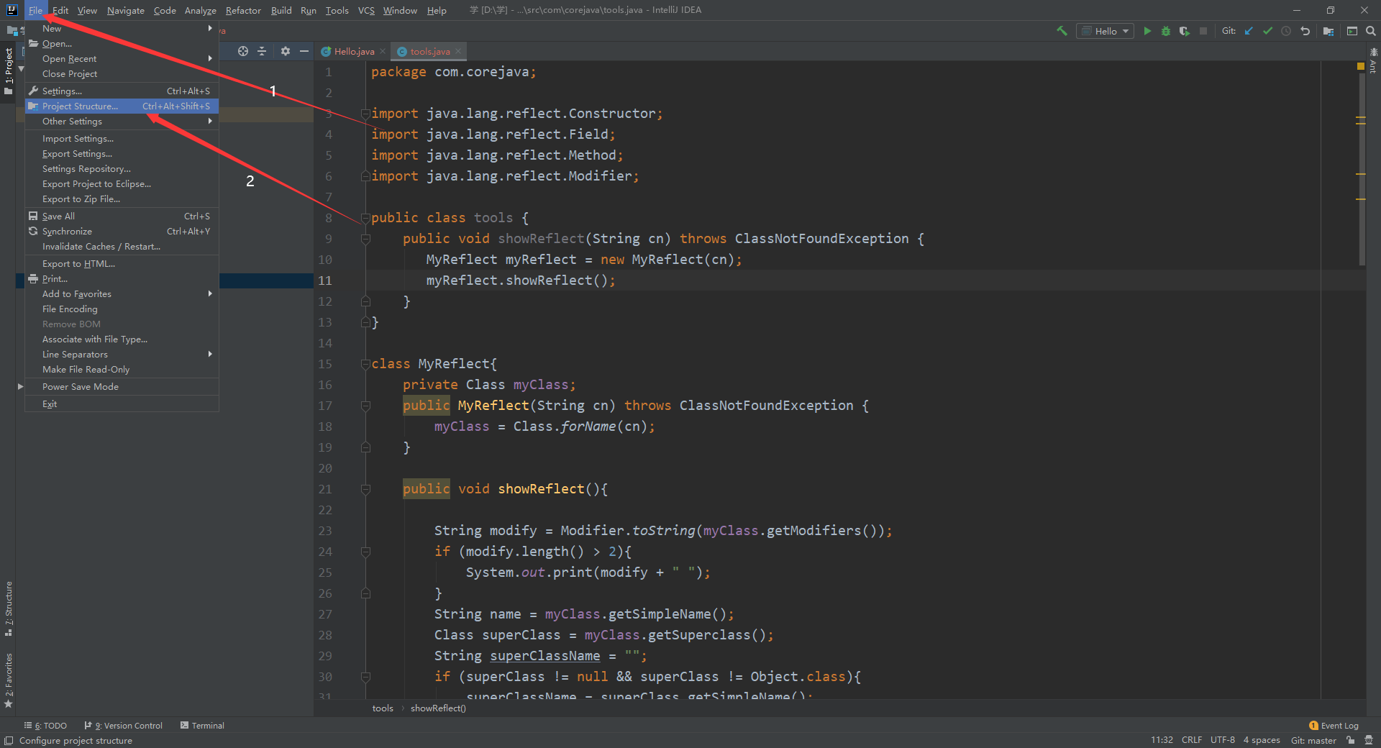Run with Coverage using the shield icon
Screen dimensions: 1381x748
click(1185, 31)
